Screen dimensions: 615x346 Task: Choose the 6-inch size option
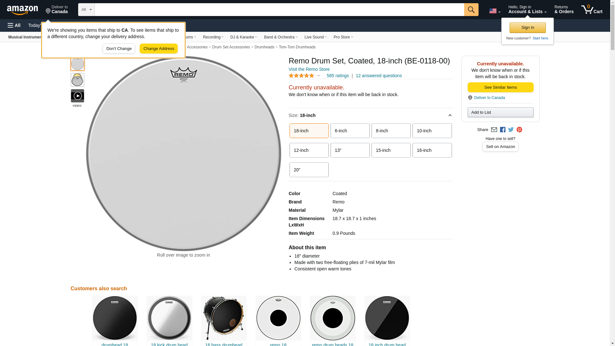tap(350, 131)
